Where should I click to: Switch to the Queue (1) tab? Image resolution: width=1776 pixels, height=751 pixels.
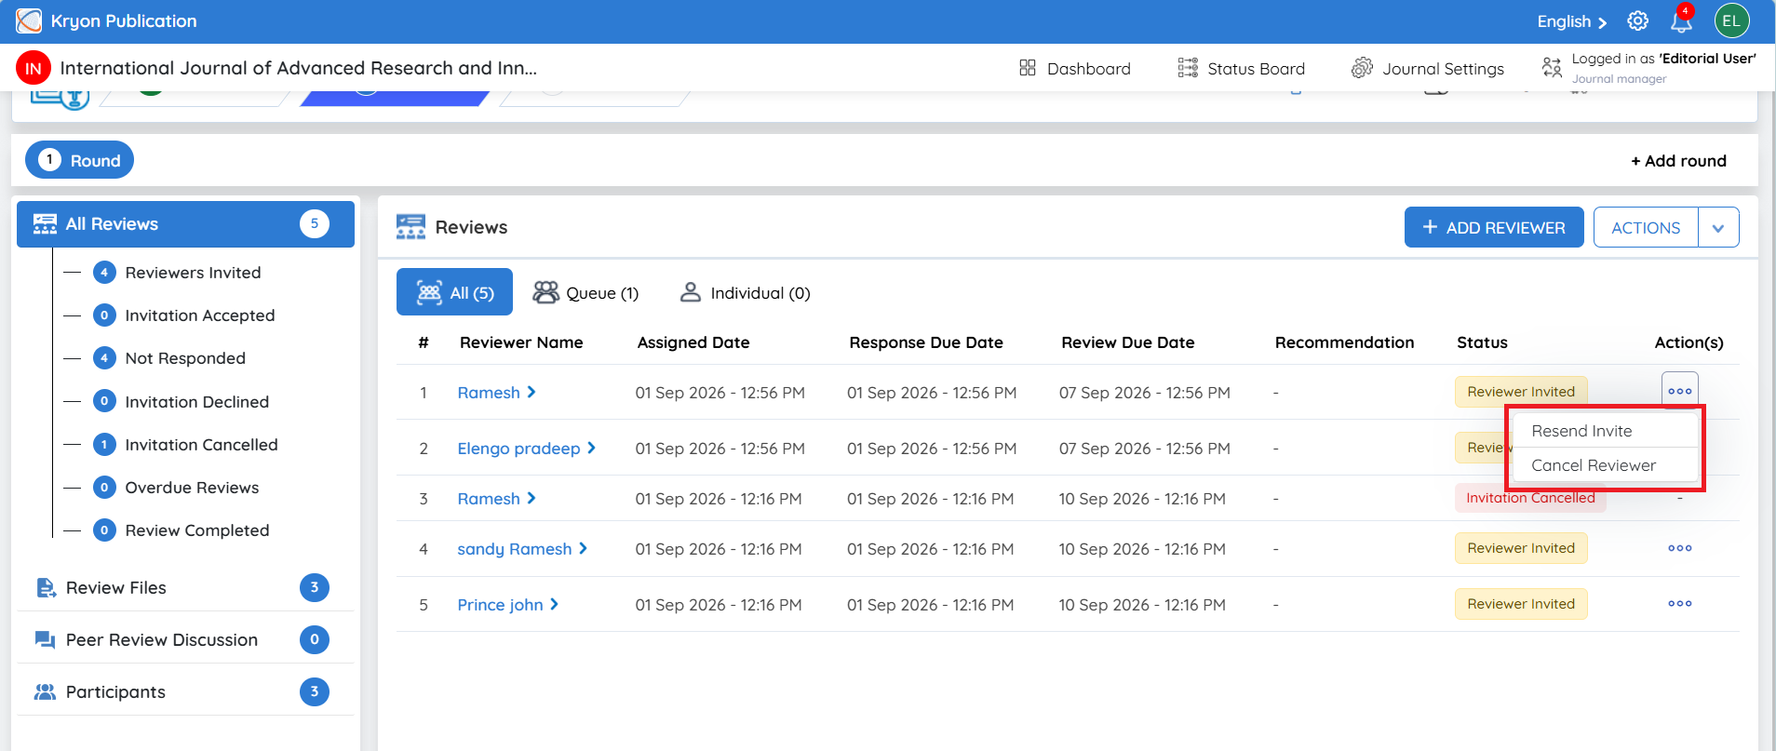585,293
